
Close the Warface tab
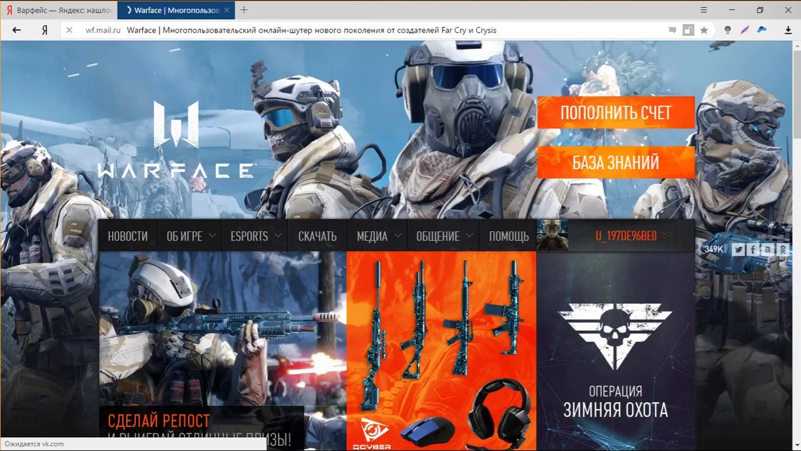click(x=227, y=10)
